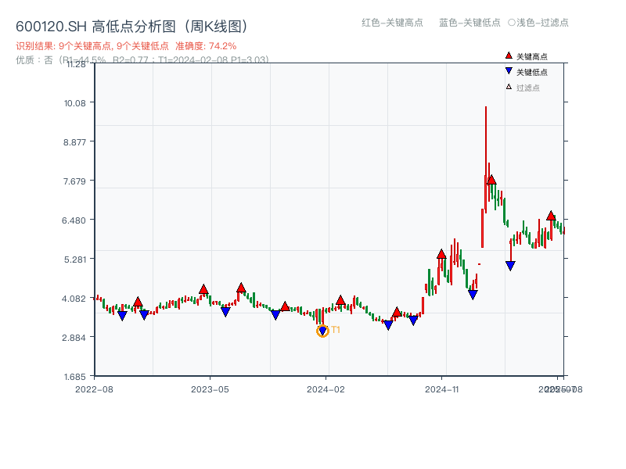Select the highest red key-high triangle near 7.679
Screen dimensions: 626x469
click(491, 180)
